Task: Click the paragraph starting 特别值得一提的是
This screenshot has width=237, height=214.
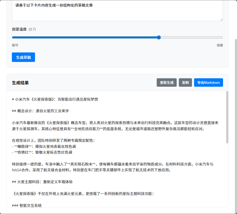Action: pos(113,167)
